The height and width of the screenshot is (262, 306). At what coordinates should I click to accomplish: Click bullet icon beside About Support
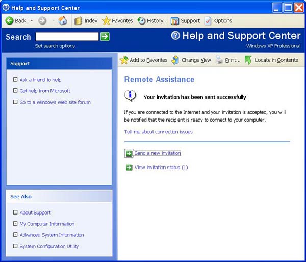pos(15,212)
